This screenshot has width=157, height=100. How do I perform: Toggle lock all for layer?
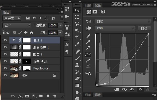point(32,33)
